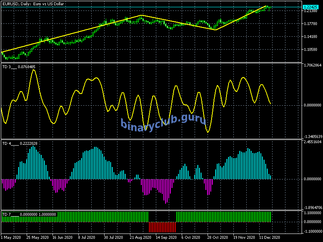Image resolution: width=323 pixels, height=242 pixels.
Task: Click the red TD 7 histogram bars
Action: pos(162,227)
